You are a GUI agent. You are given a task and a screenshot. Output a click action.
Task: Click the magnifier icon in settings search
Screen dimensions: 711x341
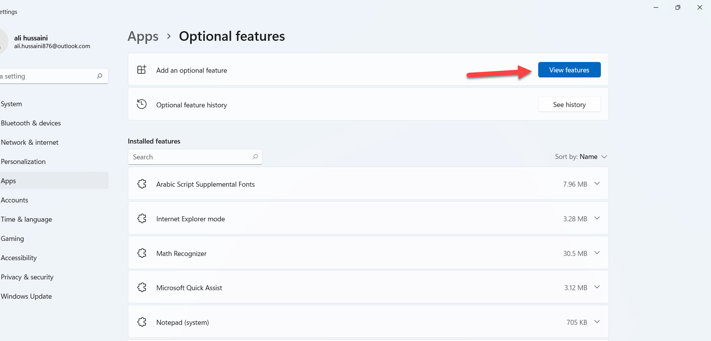[x=100, y=76]
